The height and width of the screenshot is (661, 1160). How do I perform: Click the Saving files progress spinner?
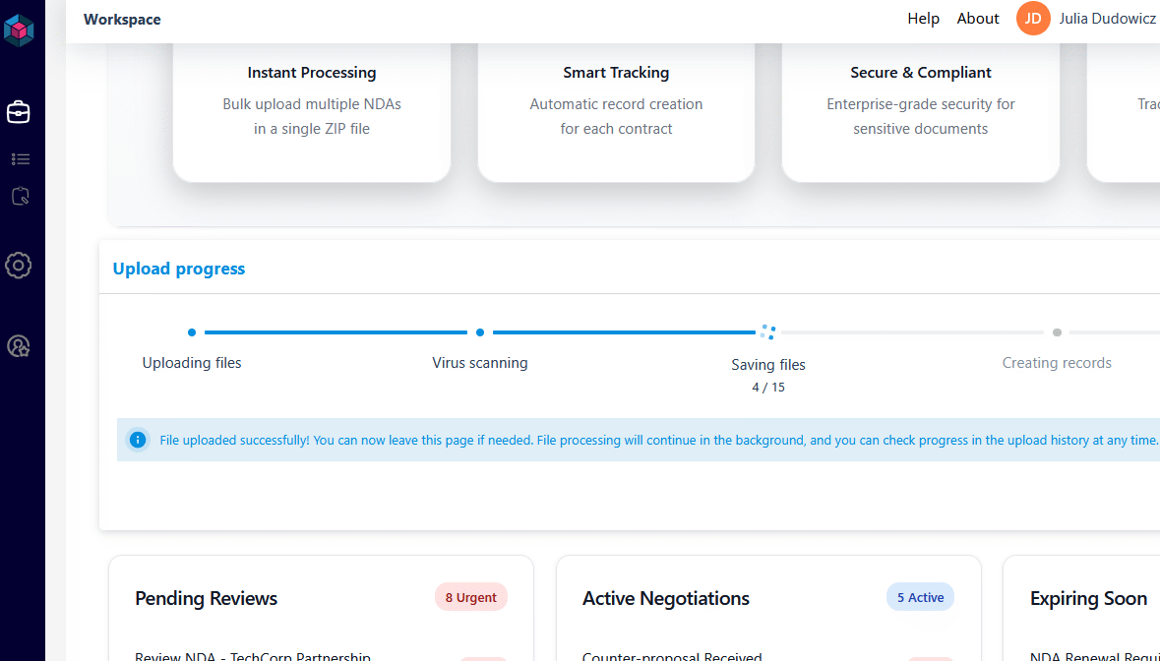pos(768,332)
